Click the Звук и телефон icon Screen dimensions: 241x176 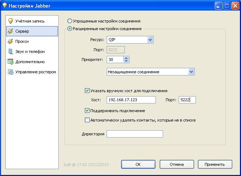click(x=11, y=52)
